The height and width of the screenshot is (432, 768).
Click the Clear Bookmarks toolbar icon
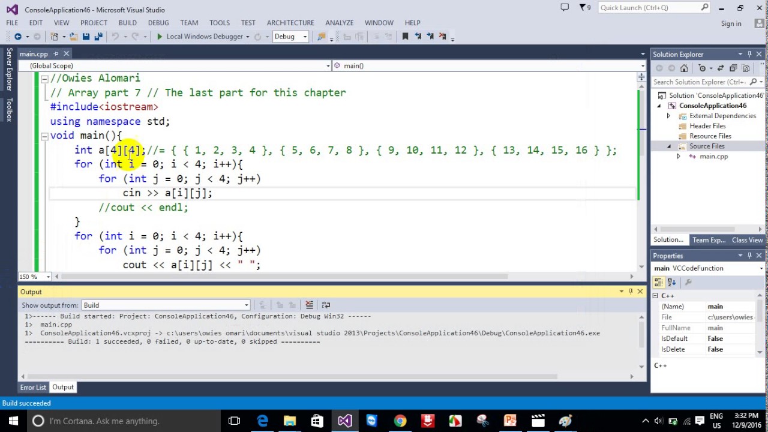pyautogui.click(x=442, y=37)
